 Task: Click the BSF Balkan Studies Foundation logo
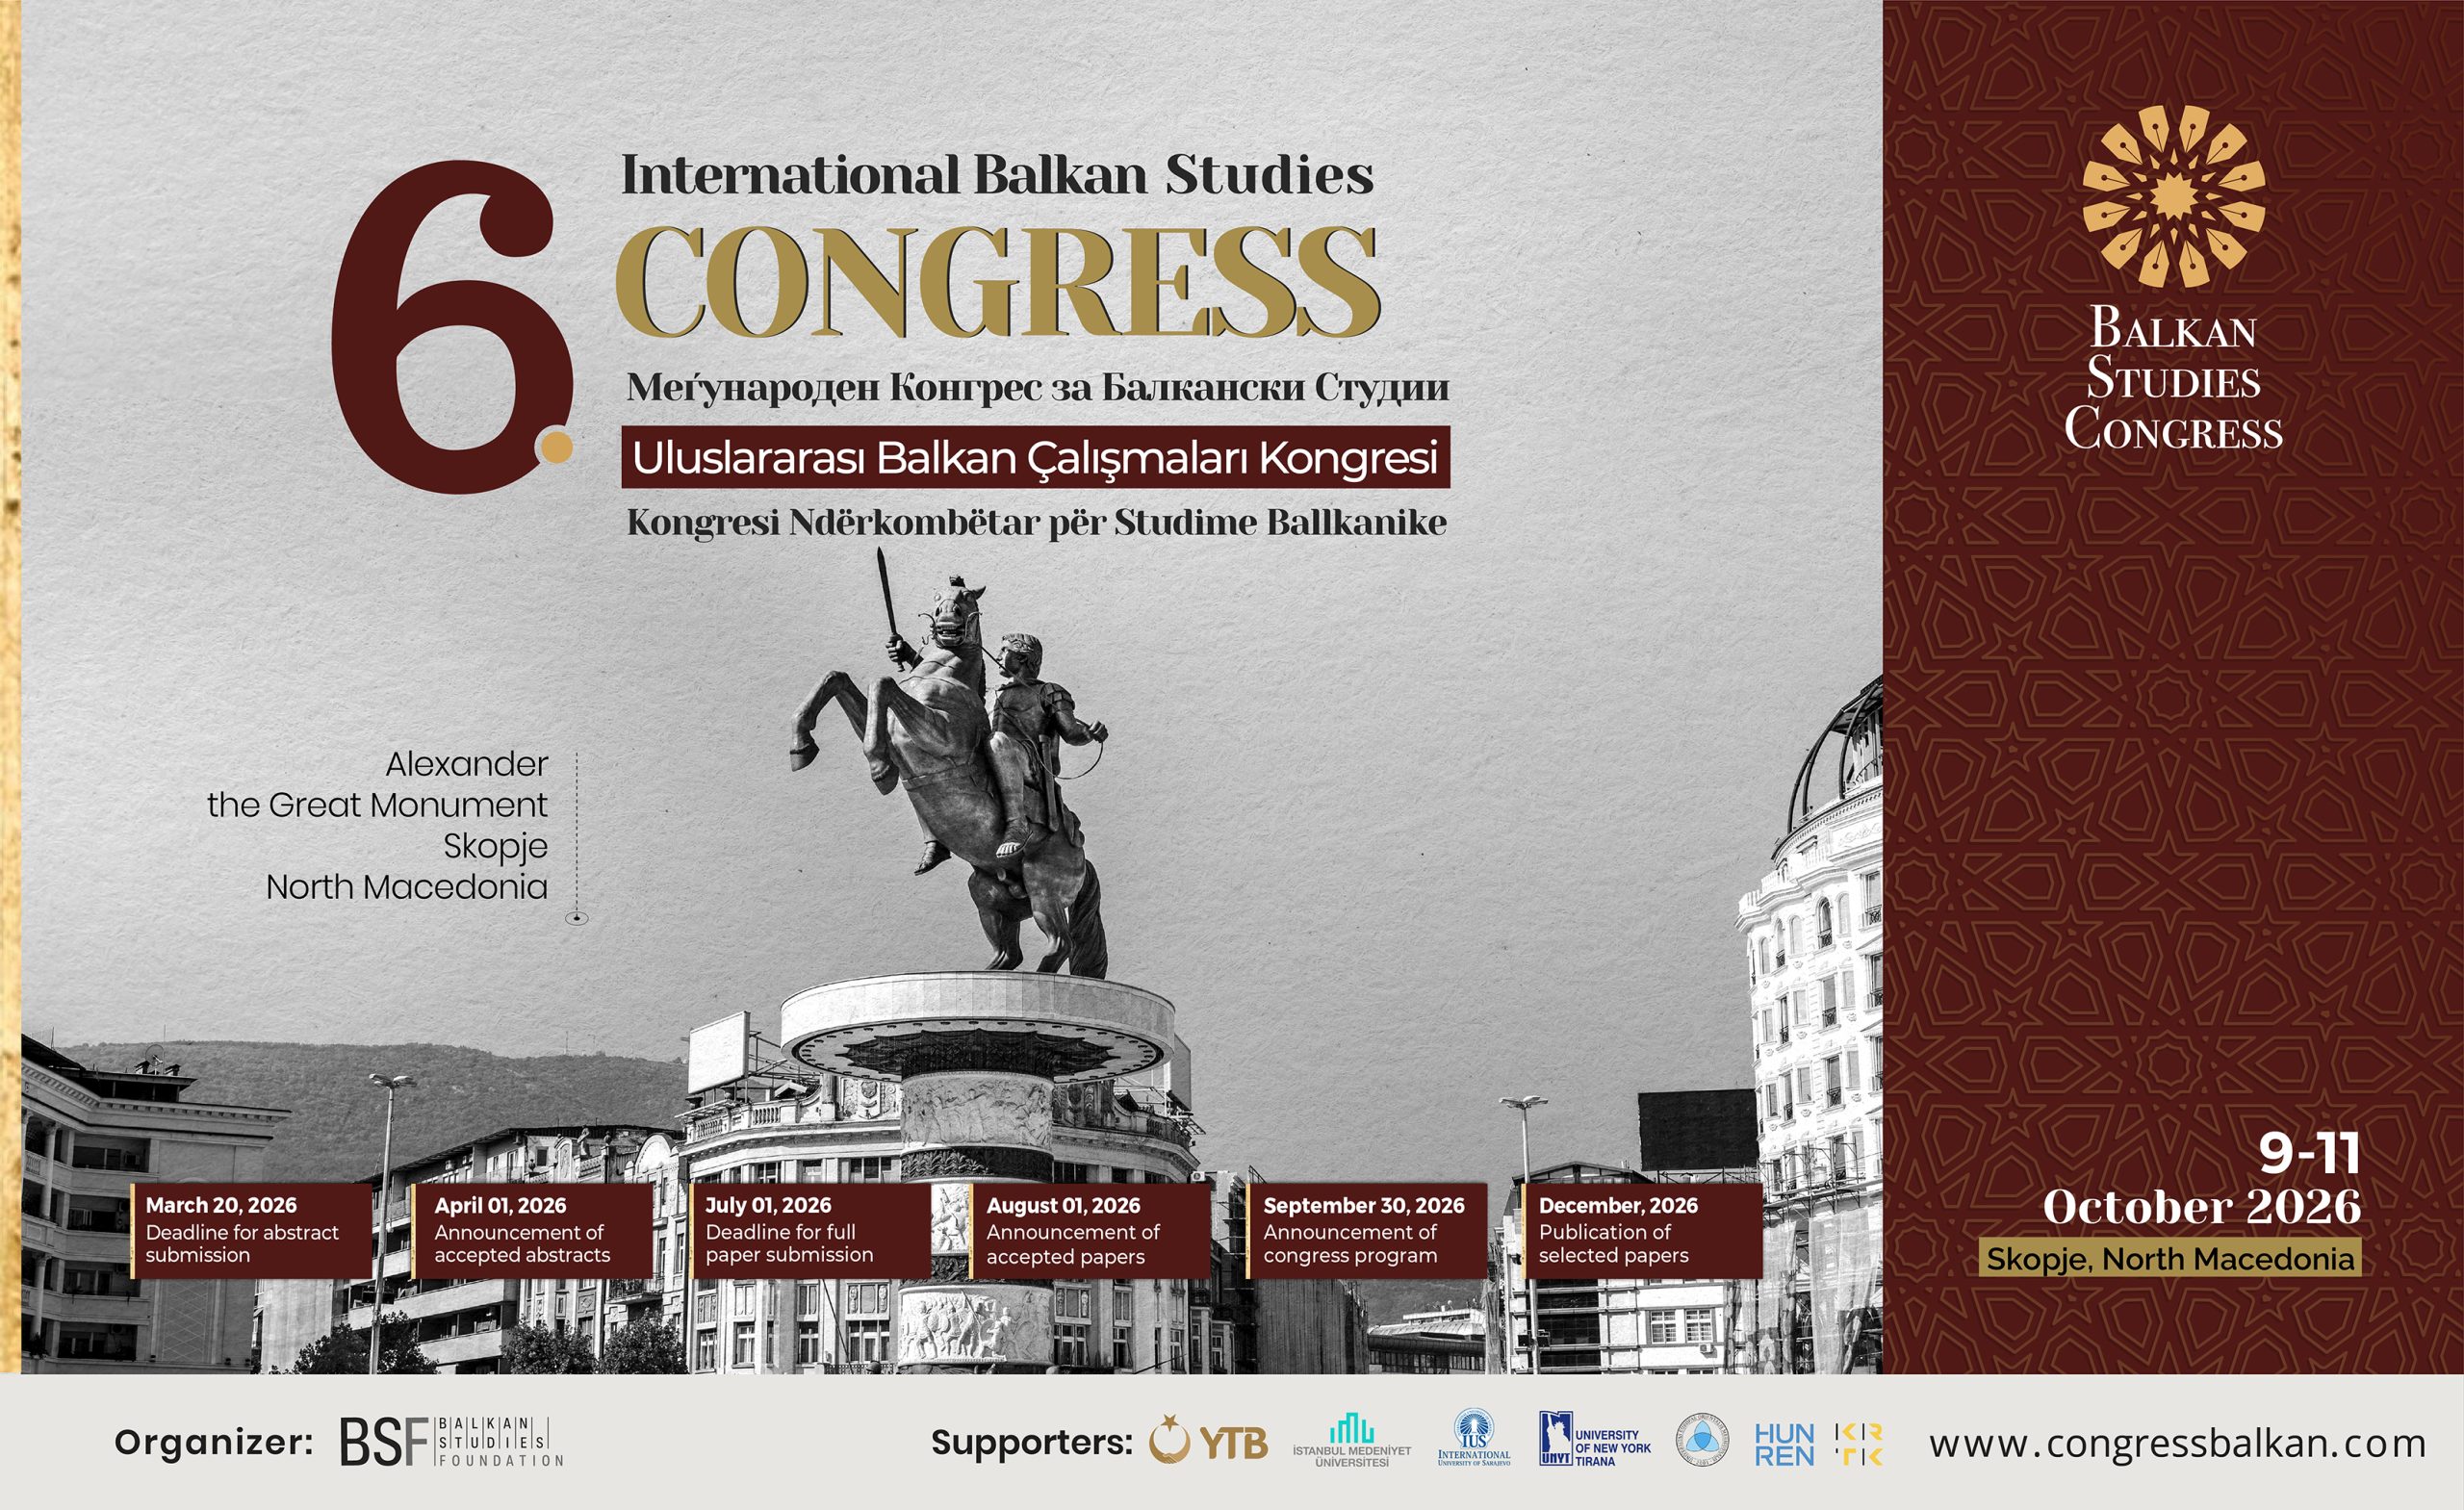(451, 1442)
